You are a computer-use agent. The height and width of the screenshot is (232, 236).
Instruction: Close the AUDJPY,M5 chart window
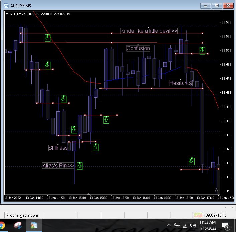[228, 6]
